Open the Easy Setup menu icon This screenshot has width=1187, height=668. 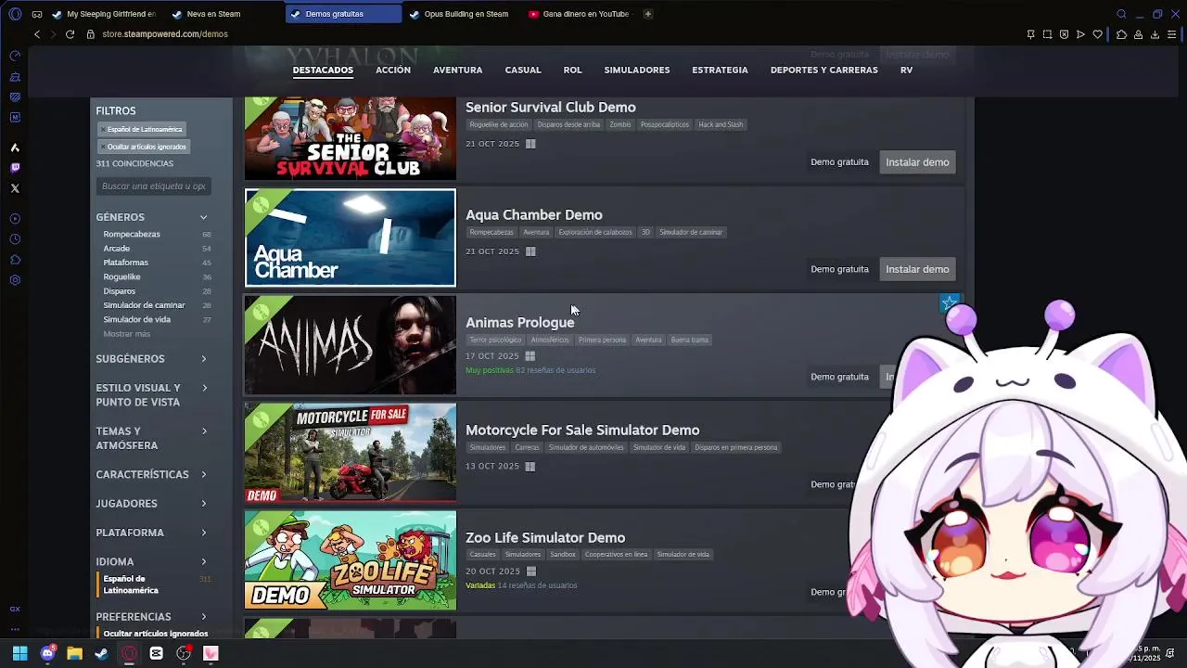pos(1173,34)
